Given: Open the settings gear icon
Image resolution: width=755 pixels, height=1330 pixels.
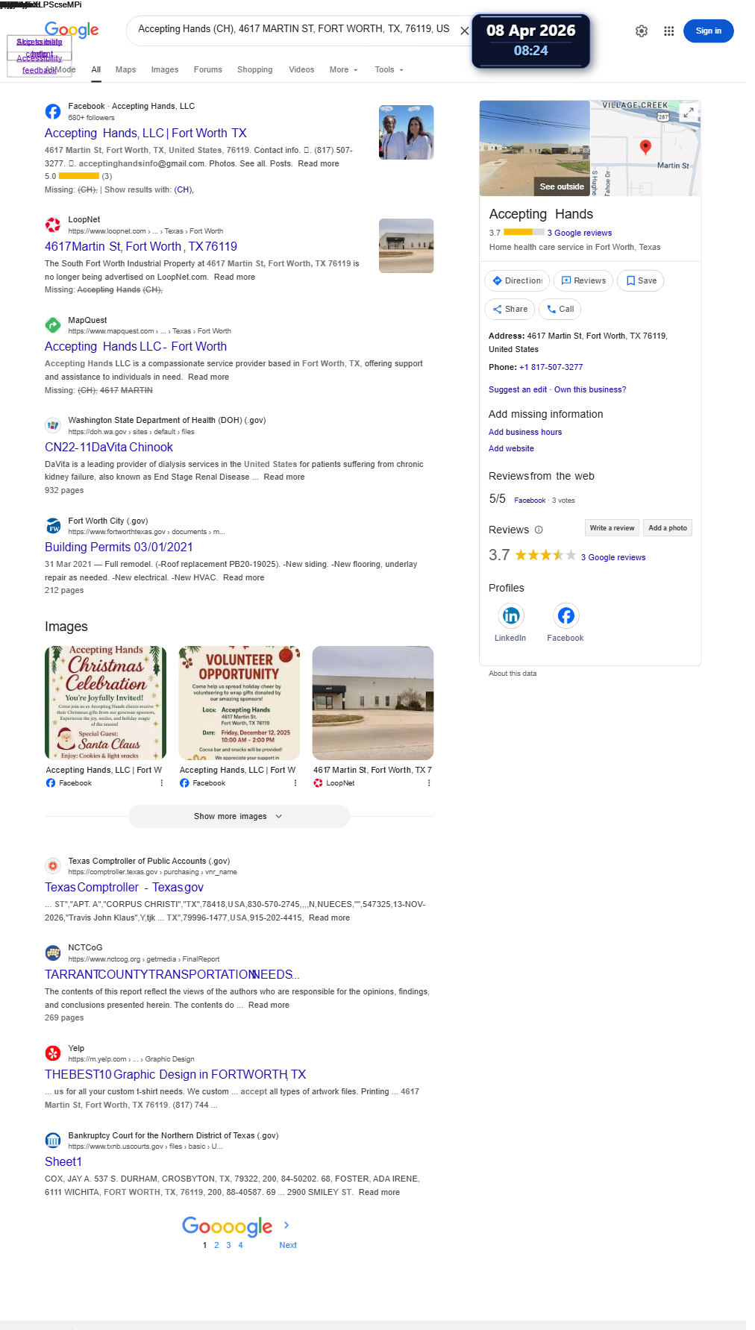Looking at the screenshot, I should pyautogui.click(x=642, y=31).
